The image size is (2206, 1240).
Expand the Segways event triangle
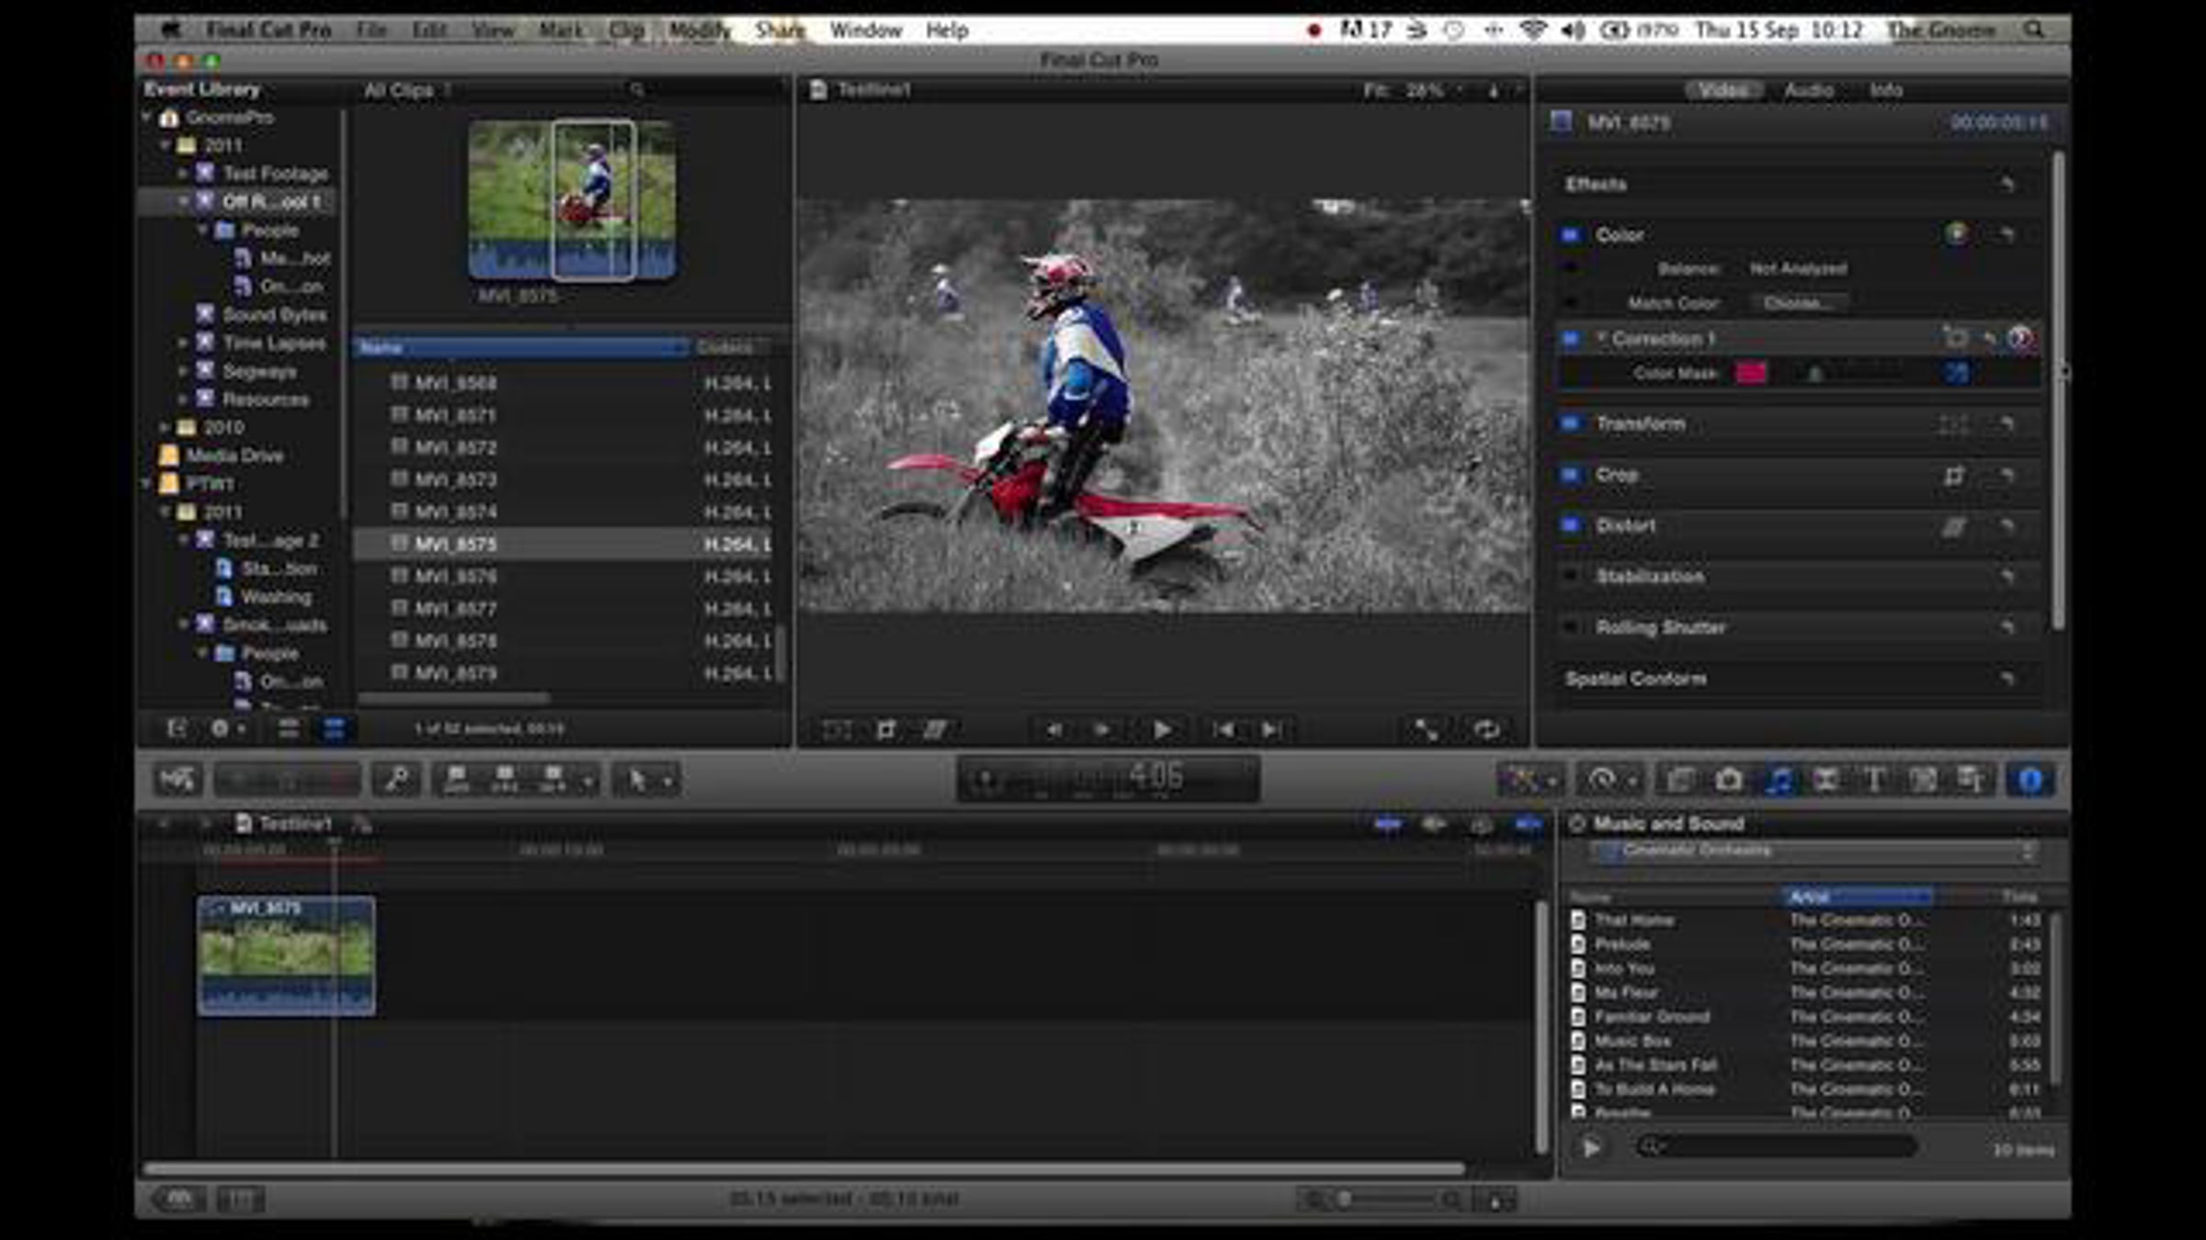click(x=183, y=371)
